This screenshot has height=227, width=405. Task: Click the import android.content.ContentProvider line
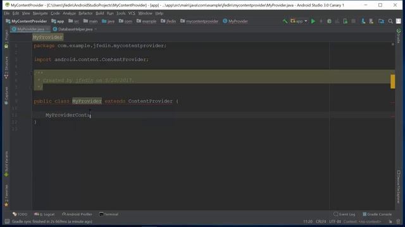coord(91,59)
